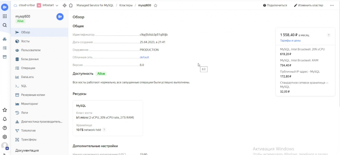Screen dimensions: 340x155
Task: Open the Пользователи section
Action: tap(40, 50)
